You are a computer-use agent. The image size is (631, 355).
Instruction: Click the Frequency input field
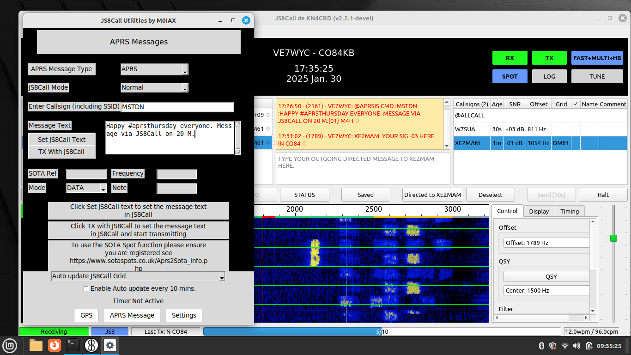point(177,174)
